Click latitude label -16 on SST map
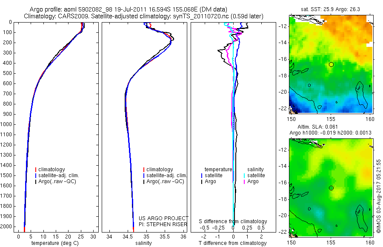The height and width of the screenshot is (247, 383). coord(283,59)
